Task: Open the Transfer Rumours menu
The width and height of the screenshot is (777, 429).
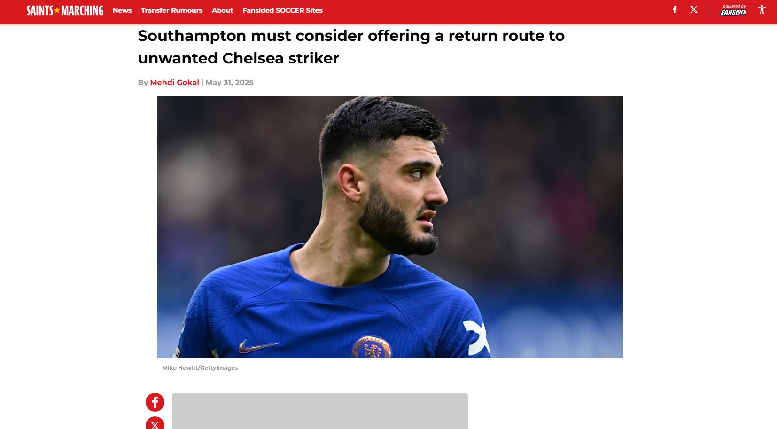Action: pos(171,10)
